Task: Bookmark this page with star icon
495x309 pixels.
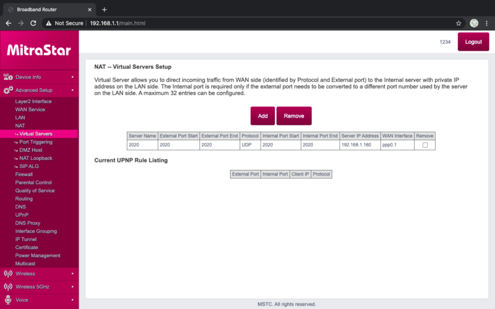Action: click(x=458, y=23)
